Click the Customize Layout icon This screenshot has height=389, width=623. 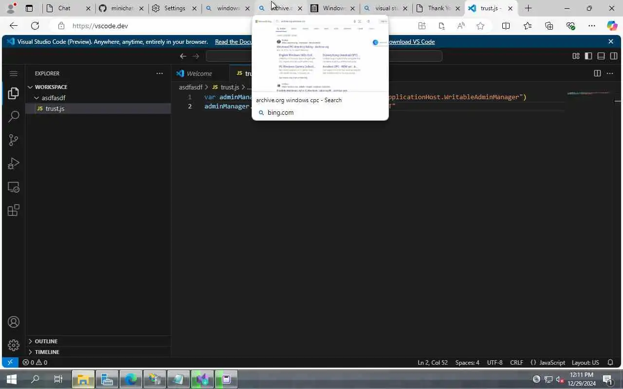point(576,56)
